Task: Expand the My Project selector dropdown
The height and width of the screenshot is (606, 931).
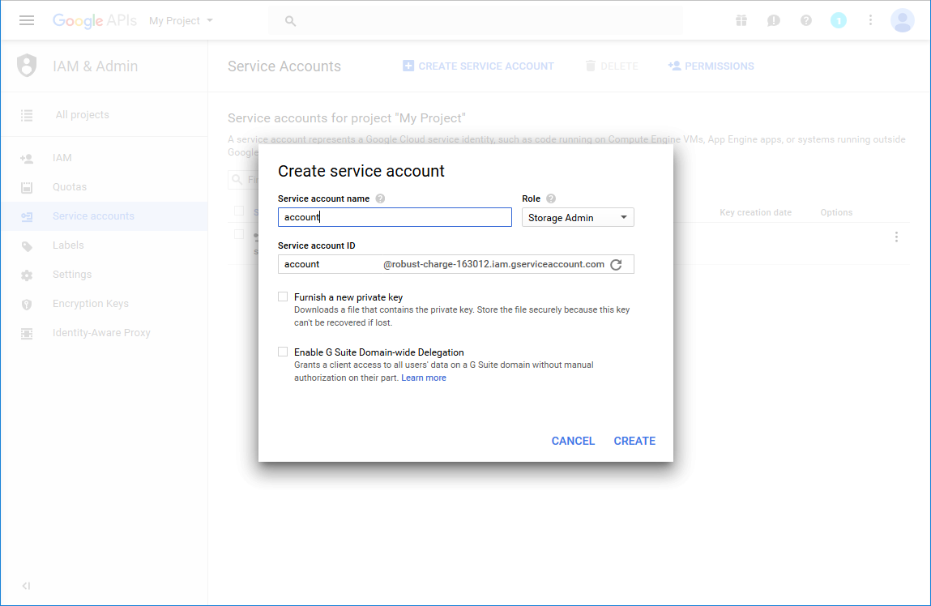Action: [182, 20]
